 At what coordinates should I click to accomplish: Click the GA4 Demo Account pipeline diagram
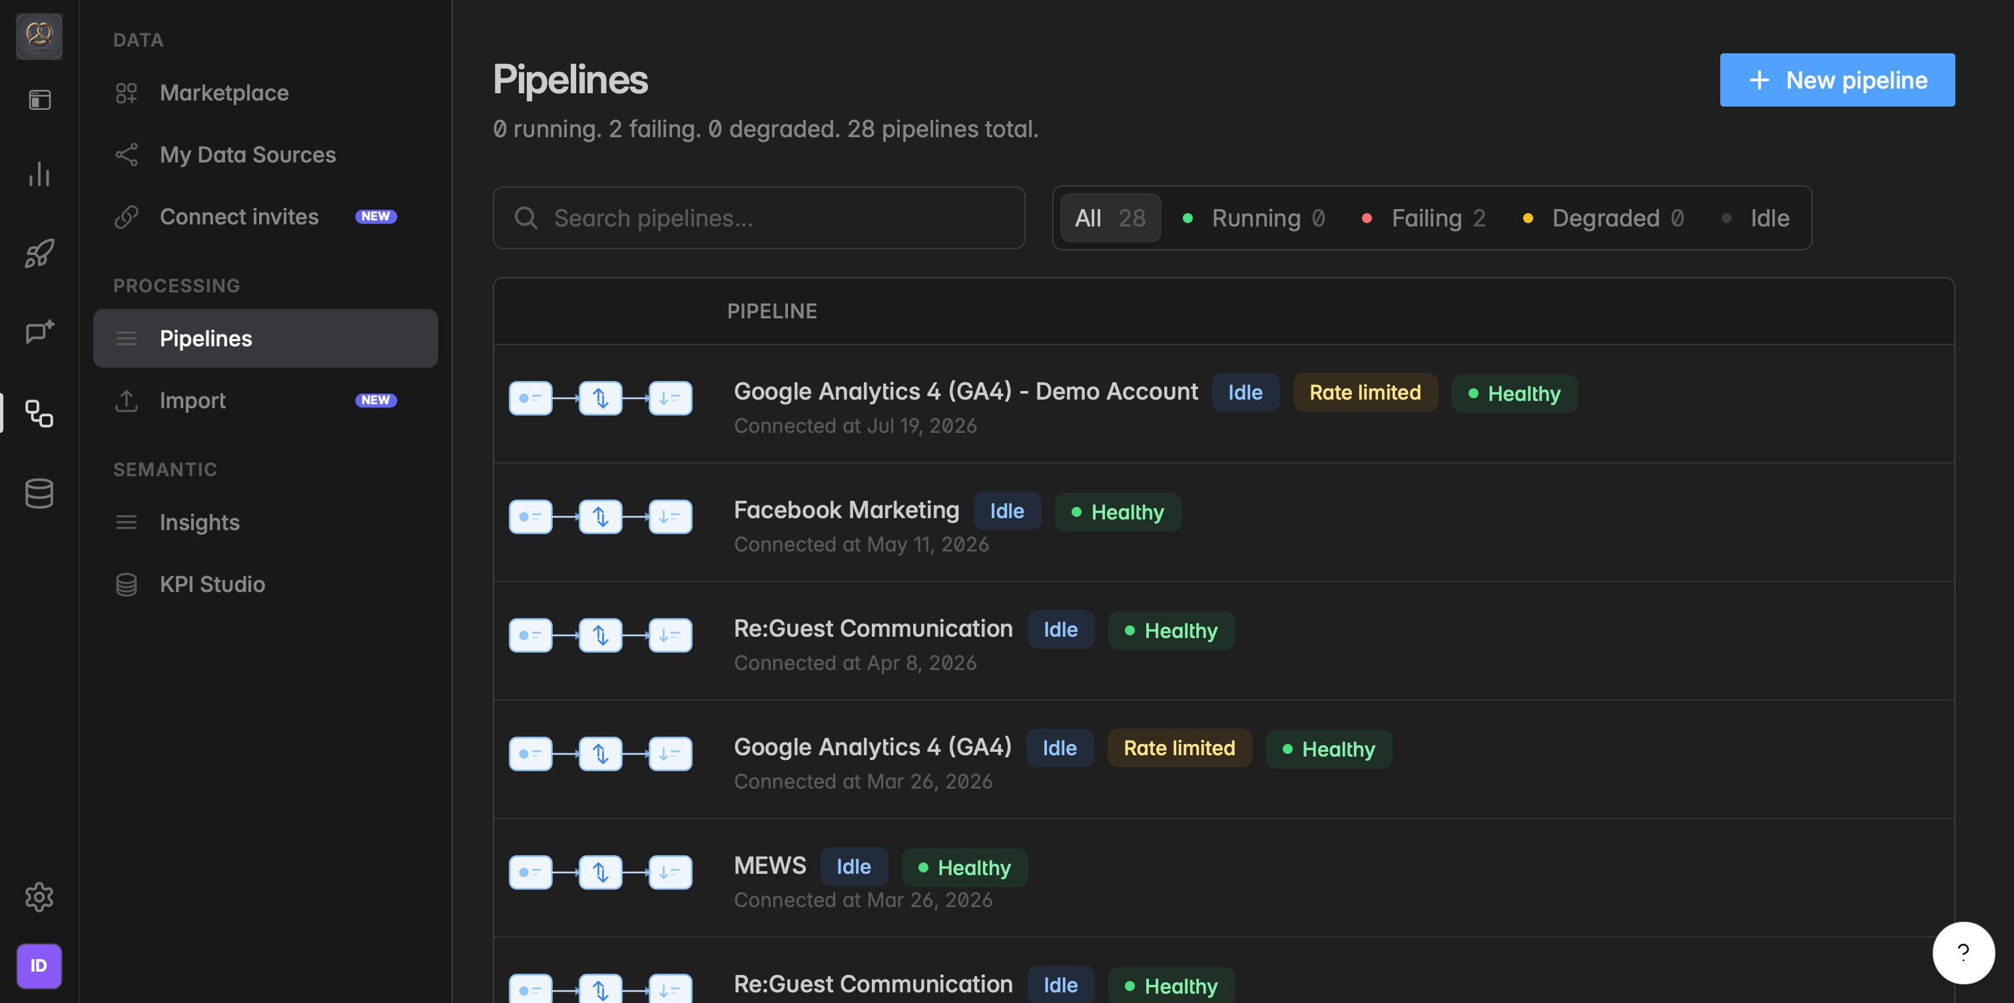coord(601,398)
